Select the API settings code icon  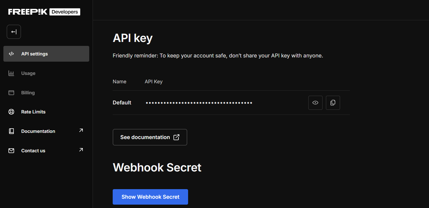(11, 53)
